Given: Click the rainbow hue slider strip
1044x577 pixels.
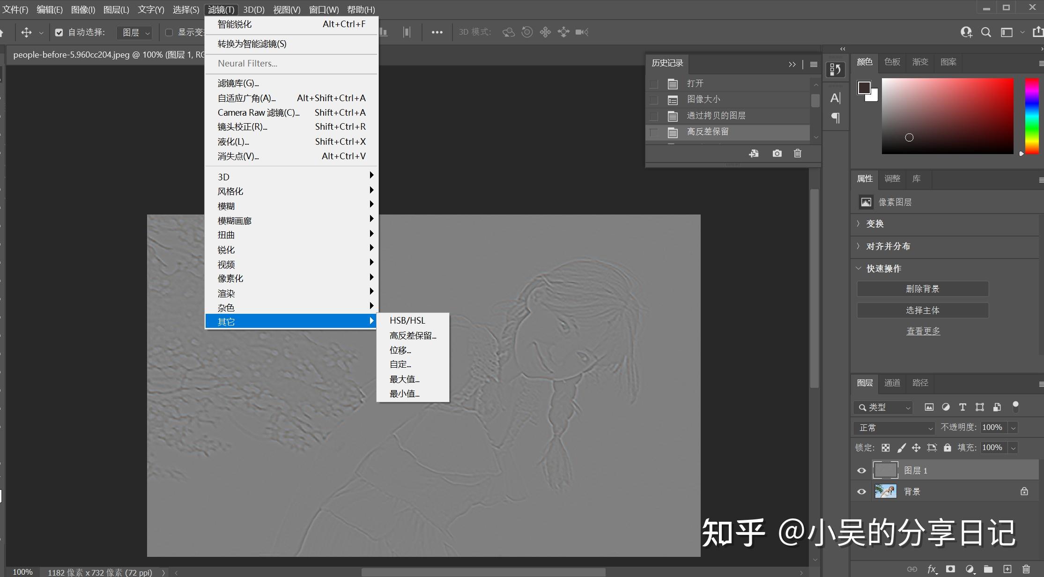Looking at the screenshot, I should tap(1032, 116).
